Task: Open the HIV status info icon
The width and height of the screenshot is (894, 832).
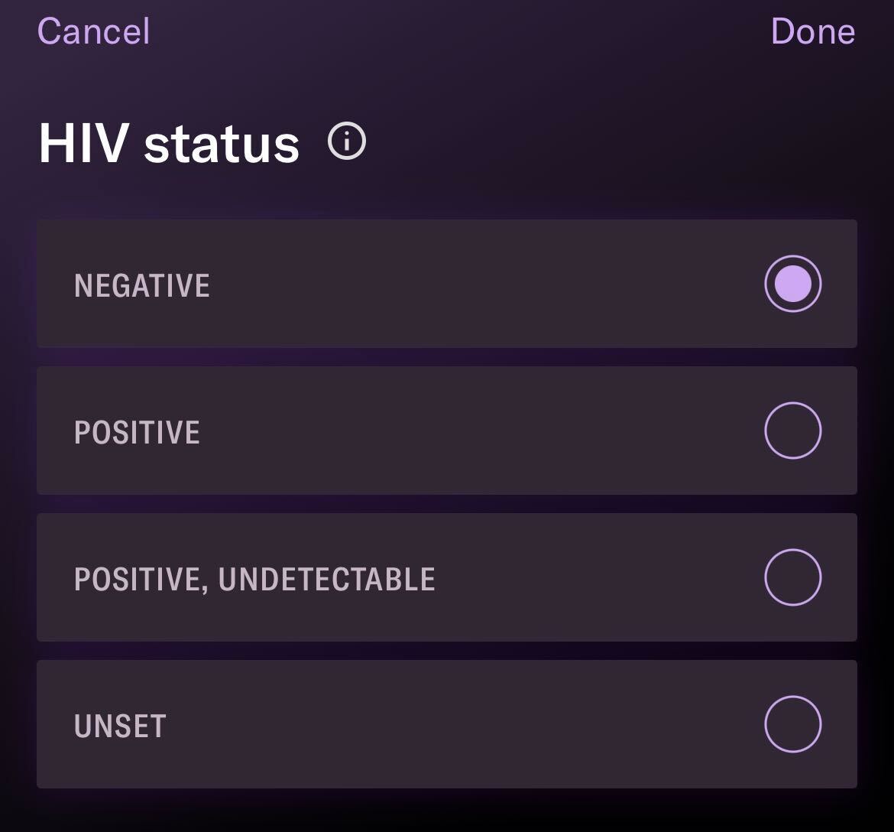Action: click(x=347, y=141)
